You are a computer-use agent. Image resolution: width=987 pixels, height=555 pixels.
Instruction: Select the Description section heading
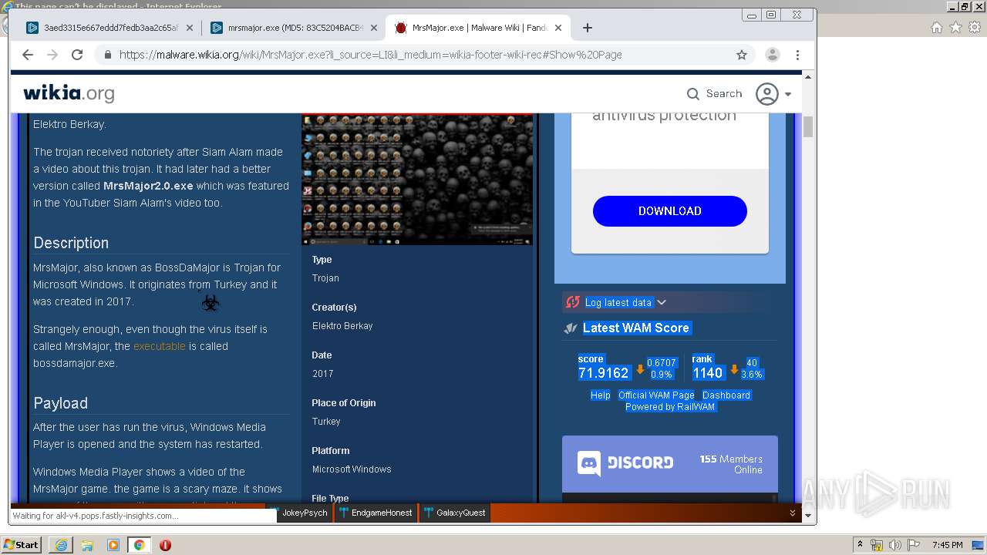click(x=71, y=243)
